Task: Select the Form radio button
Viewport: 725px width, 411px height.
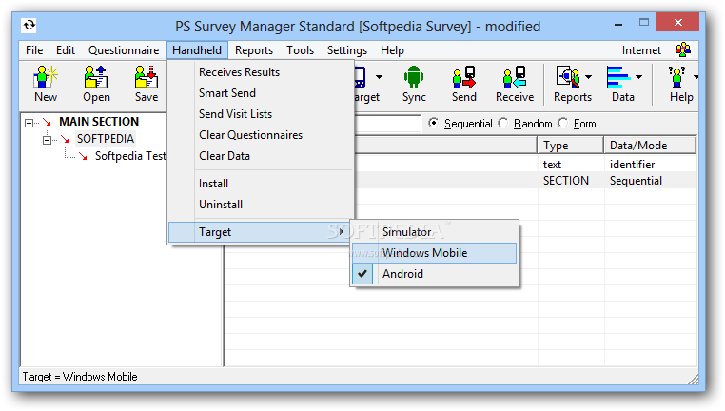Action: tap(562, 123)
